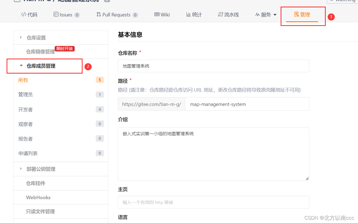Click the 流水线 pipeline icon
This screenshot has width=358, height=223.
(x=220, y=15)
